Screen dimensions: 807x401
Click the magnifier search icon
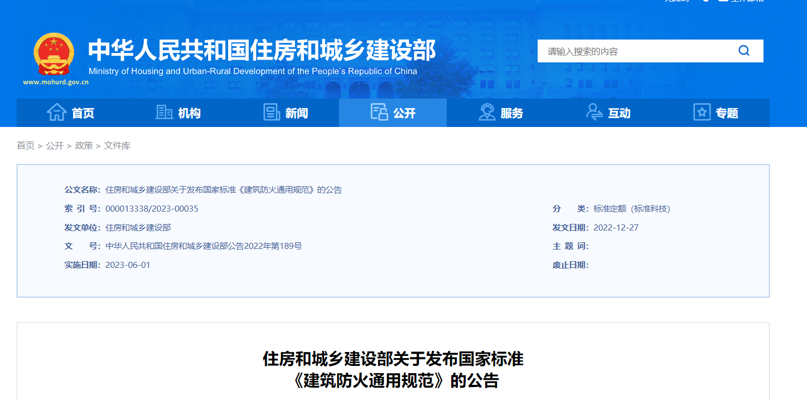click(x=744, y=51)
